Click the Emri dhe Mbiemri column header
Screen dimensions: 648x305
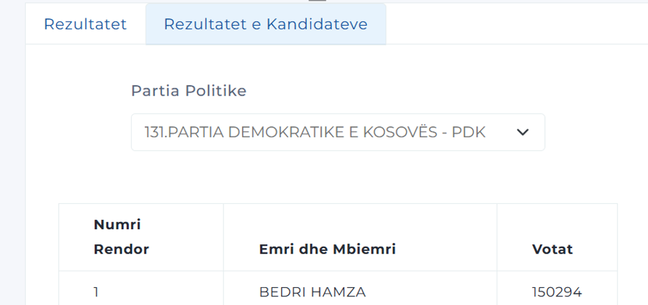pyautogui.click(x=327, y=250)
